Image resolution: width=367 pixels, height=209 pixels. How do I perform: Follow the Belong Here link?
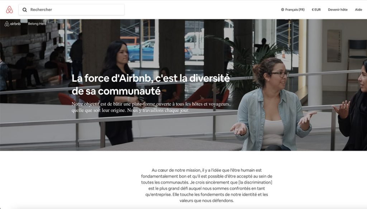coord(37,24)
